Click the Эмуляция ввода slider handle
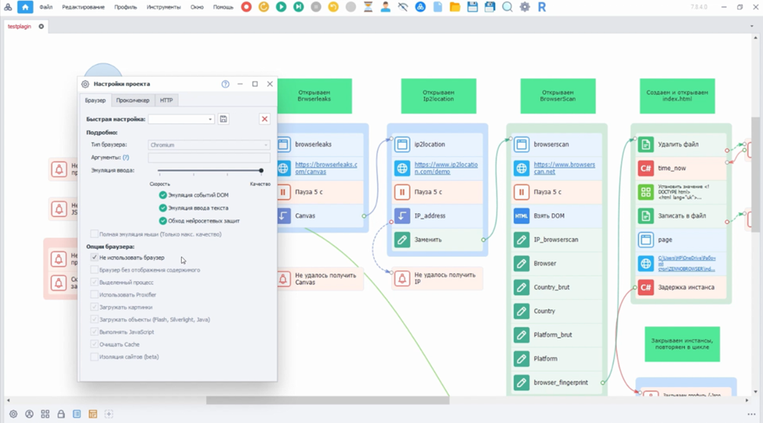This screenshot has height=423, width=763. pos(261,171)
